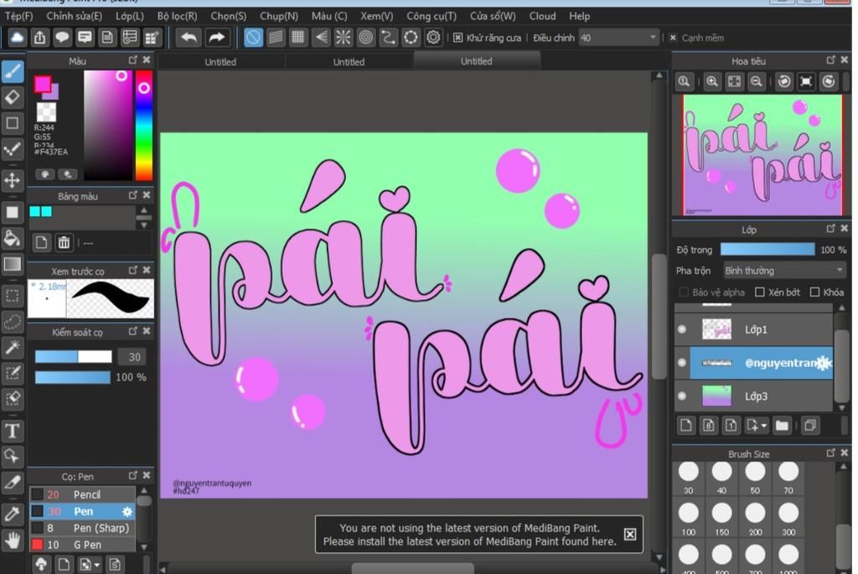The width and height of the screenshot is (858, 574).
Task: Select the Text tool
Action: tap(13, 432)
